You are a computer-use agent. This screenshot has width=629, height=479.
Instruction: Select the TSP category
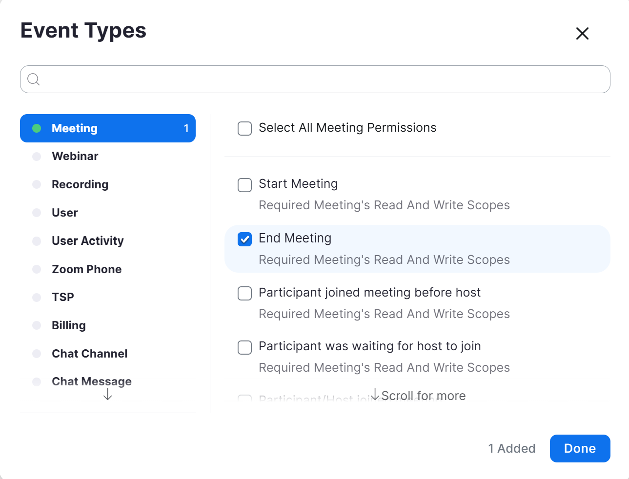click(63, 297)
